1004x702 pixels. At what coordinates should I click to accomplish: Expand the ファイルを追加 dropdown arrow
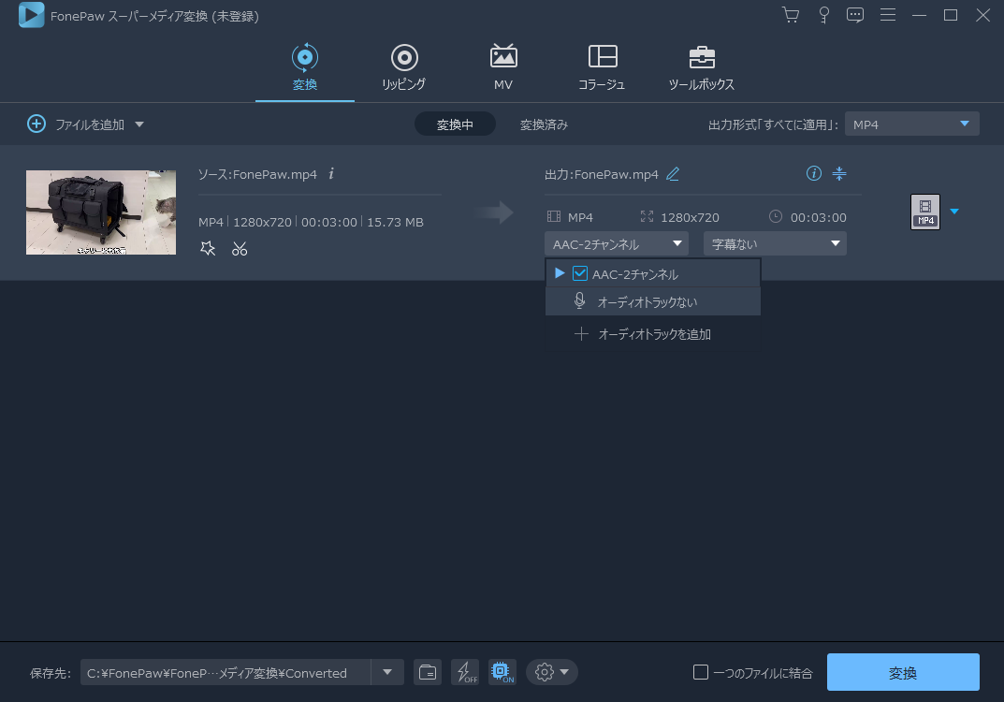point(139,124)
